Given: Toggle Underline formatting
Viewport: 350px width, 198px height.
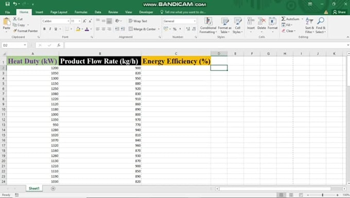Looking at the screenshot, I should tap(56, 29).
